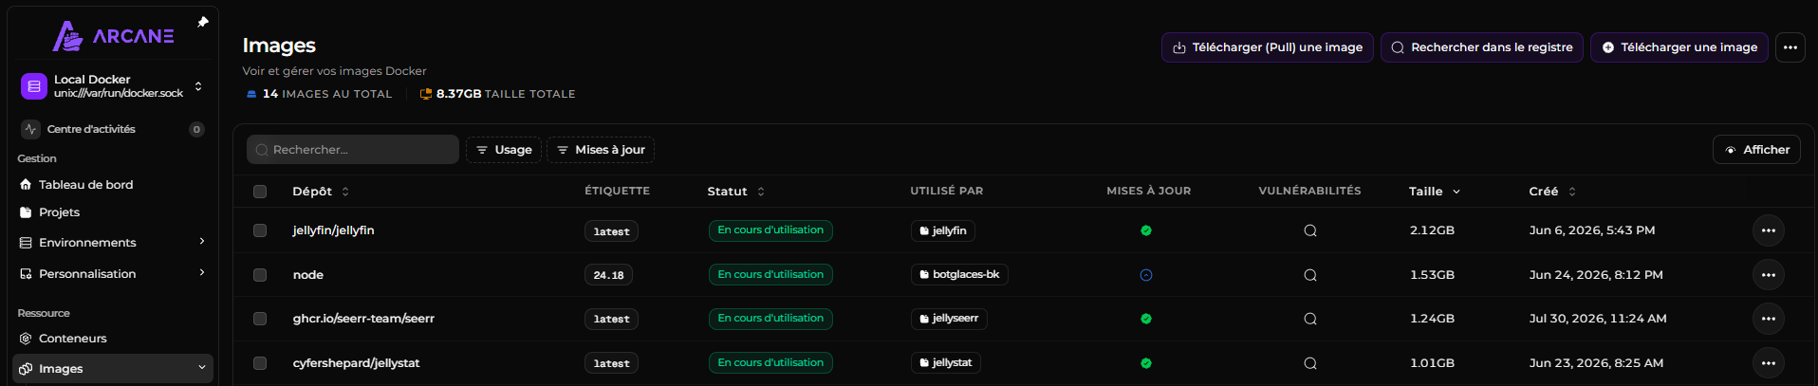The height and width of the screenshot is (386, 1818).
Task: Expand the Environnements sidebar section
Action: pyautogui.click(x=113, y=243)
